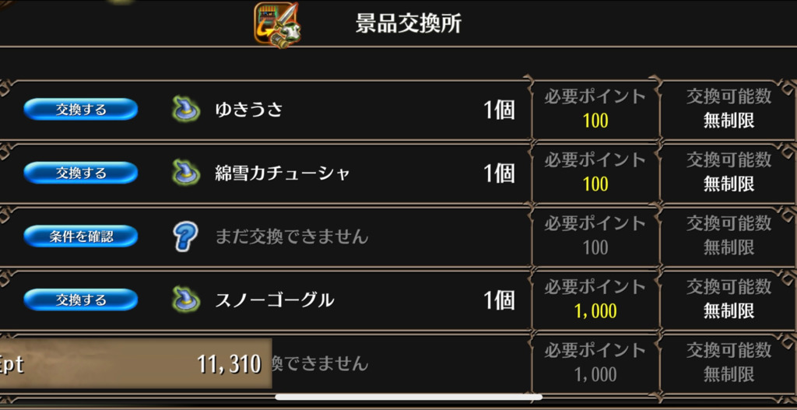Screen dimensions: 797x410
Task: Tap the 11,310 point balance panel
Action: pyautogui.click(x=135, y=364)
